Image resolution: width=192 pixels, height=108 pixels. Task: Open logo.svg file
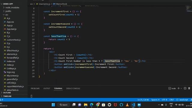click(11, 72)
